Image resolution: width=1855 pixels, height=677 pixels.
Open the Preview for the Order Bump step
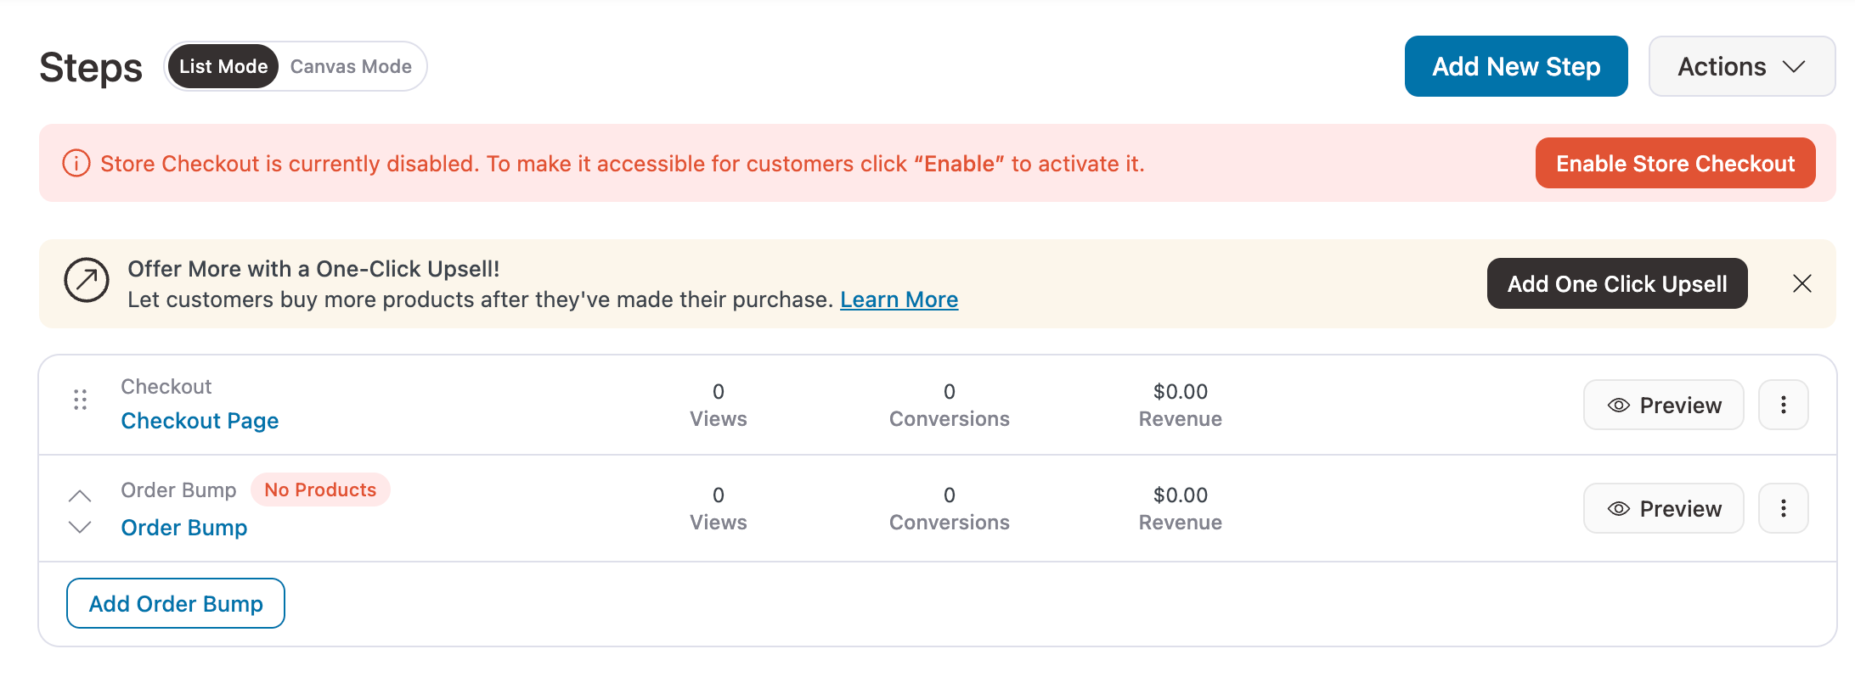pyautogui.click(x=1662, y=508)
